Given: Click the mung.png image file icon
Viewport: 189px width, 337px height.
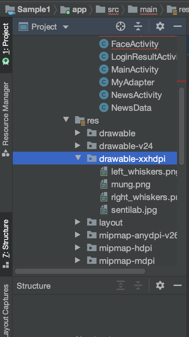Looking at the screenshot, I should 104,184.
